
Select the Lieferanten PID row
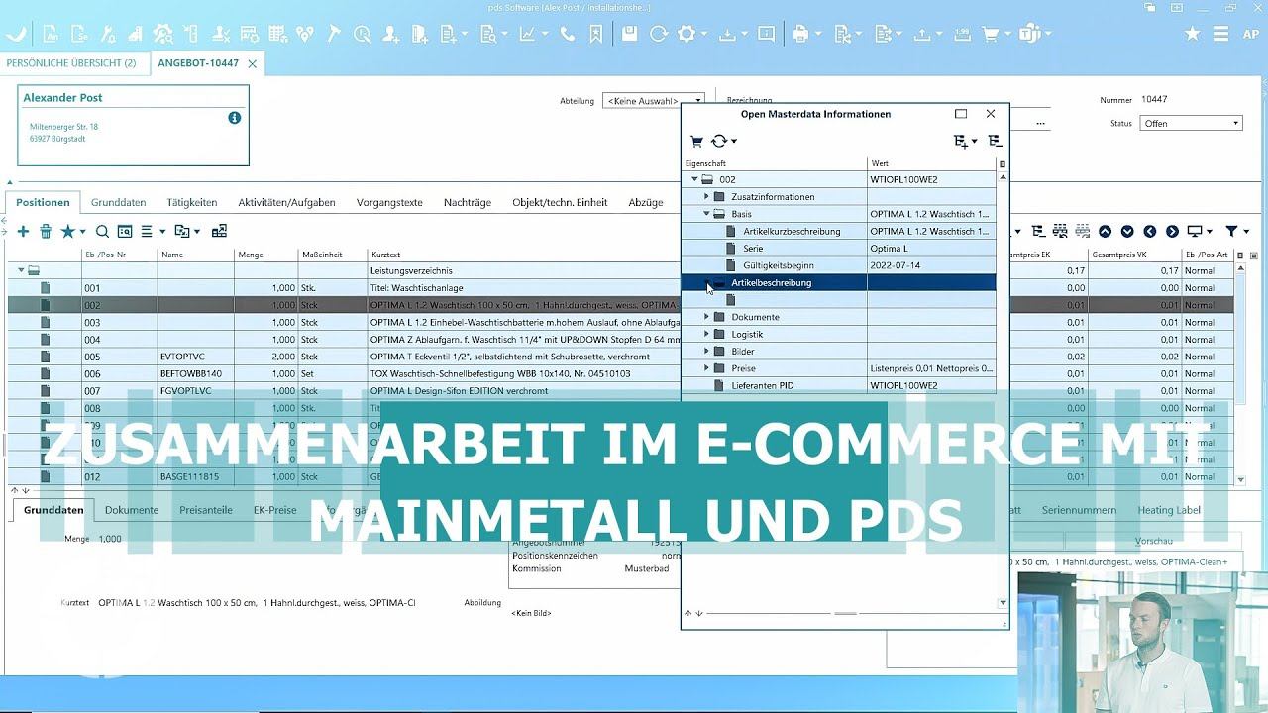pos(838,385)
